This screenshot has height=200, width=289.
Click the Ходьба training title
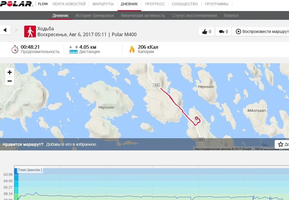[x=46, y=29]
